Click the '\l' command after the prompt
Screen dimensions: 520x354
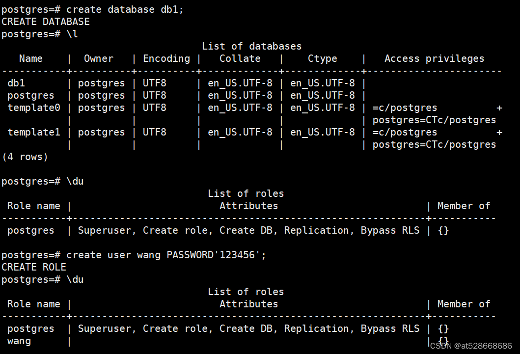pyautogui.click(x=72, y=34)
